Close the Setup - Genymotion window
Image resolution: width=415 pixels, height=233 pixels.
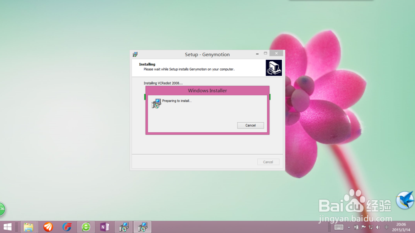[x=276, y=53]
